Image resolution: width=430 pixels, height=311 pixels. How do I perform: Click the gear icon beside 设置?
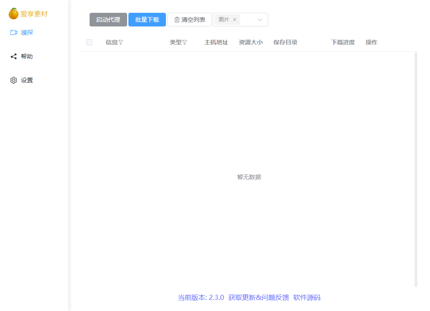14,80
